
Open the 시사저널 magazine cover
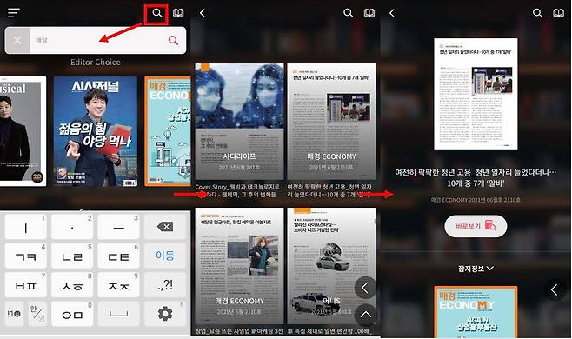96,131
